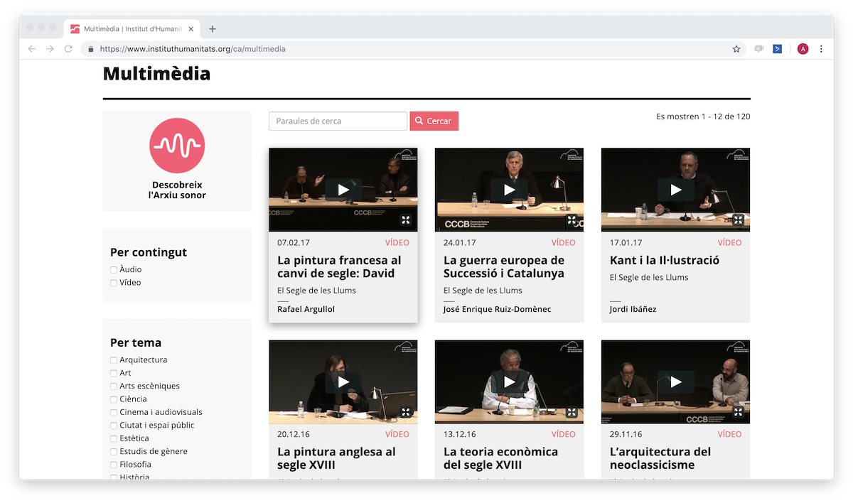
Task: Bookmark this page with star icon
Action: click(736, 49)
